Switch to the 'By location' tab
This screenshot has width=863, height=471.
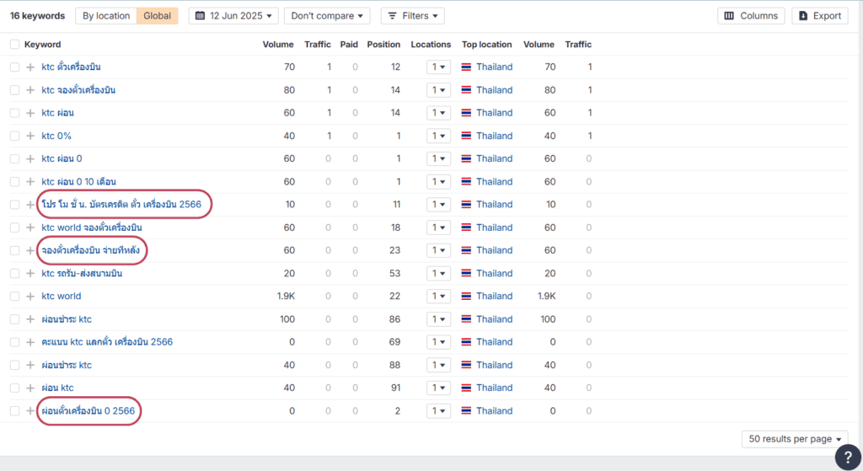click(x=106, y=16)
